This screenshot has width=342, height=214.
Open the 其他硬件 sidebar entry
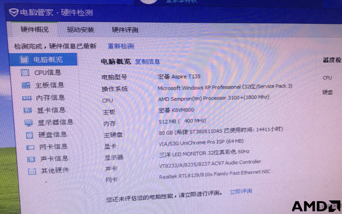pyautogui.click(x=55, y=170)
